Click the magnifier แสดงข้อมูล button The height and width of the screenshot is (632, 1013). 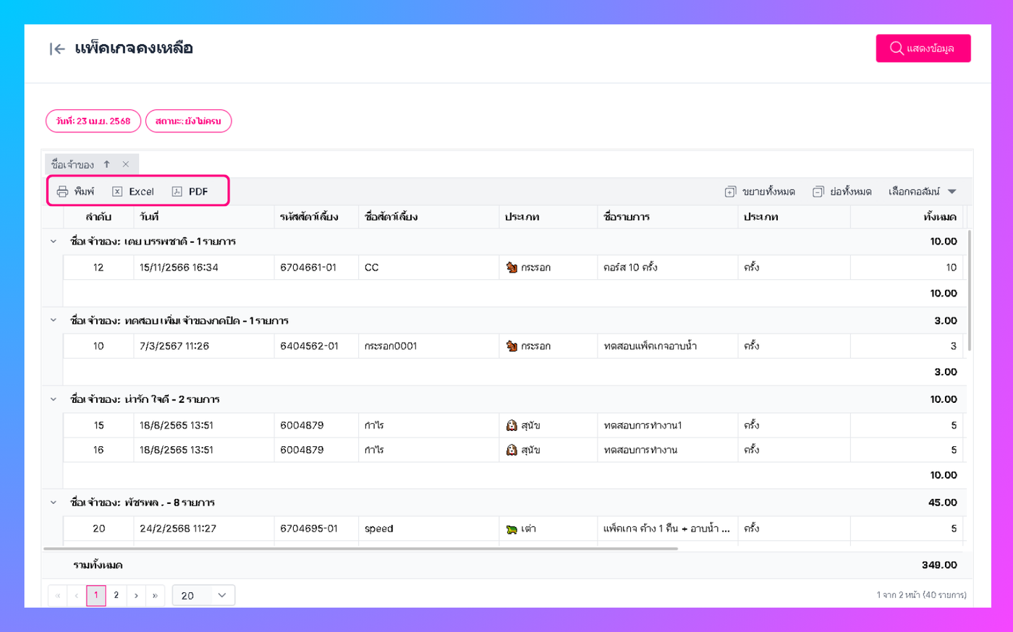[x=923, y=48]
